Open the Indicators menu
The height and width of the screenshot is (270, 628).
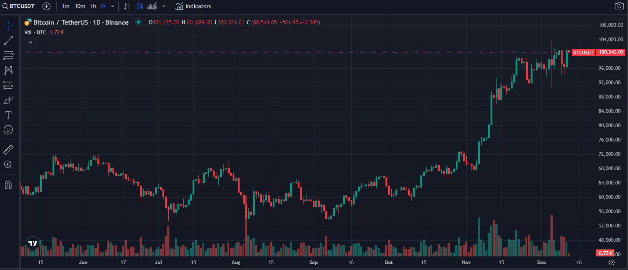tap(193, 6)
